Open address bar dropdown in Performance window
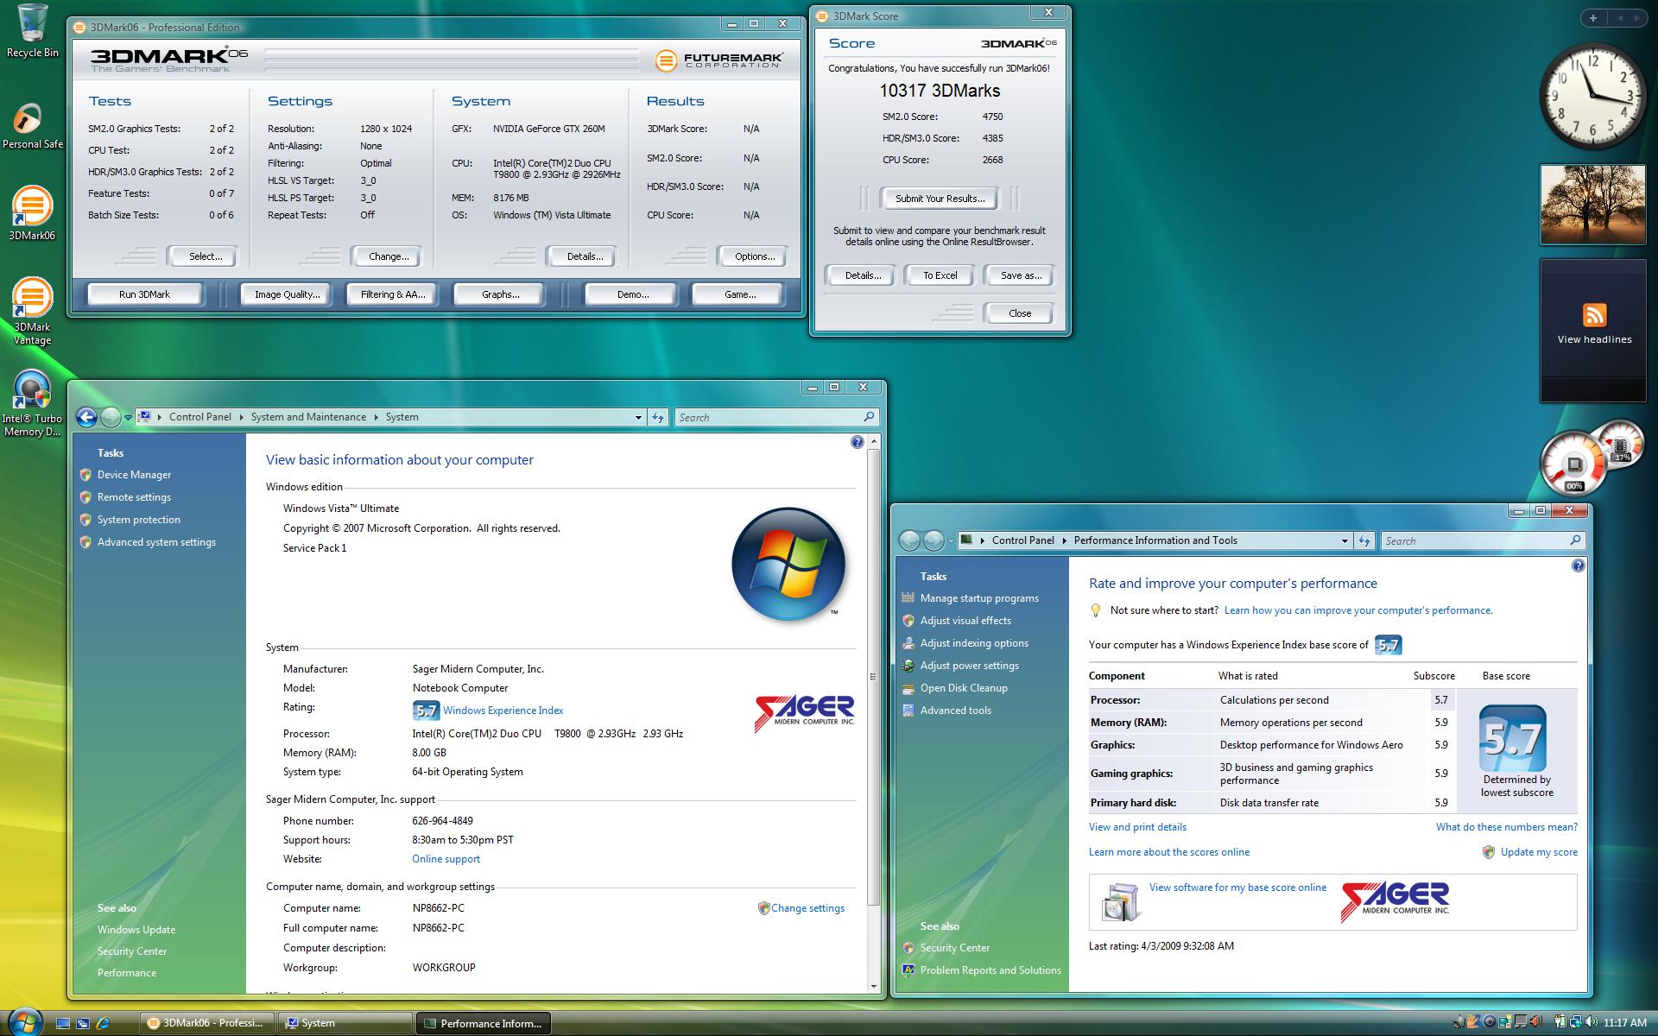 (1345, 541)
